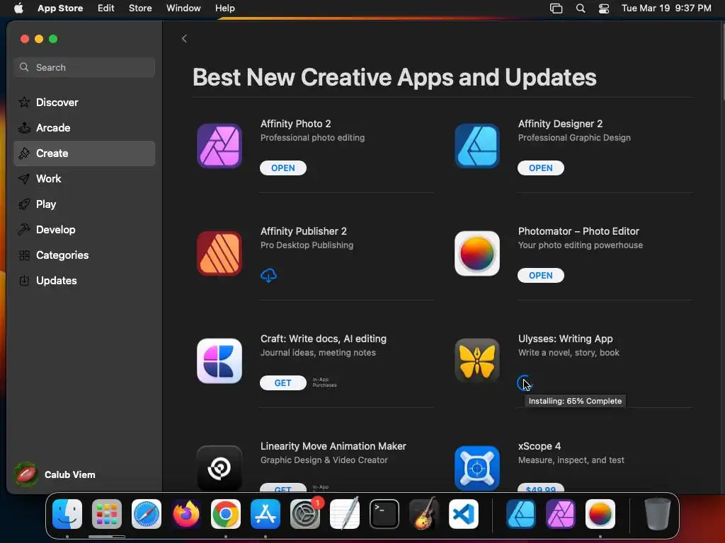Click OPEN for Affinity Designer 2
The image size is (725, 543).
pyautogui.click(x=540, y=168)
